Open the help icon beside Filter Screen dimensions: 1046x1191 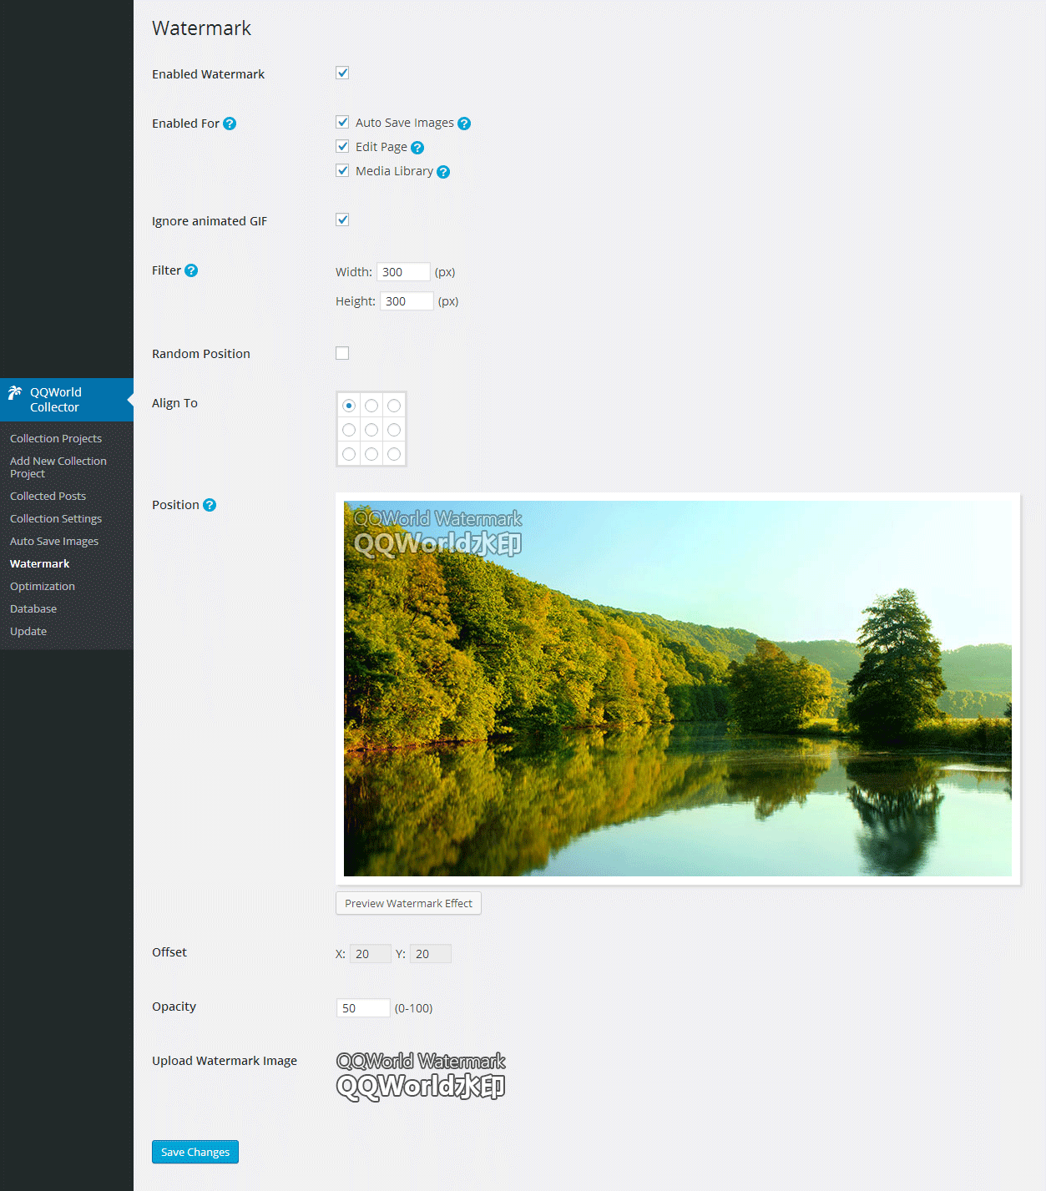coord(191,270)
